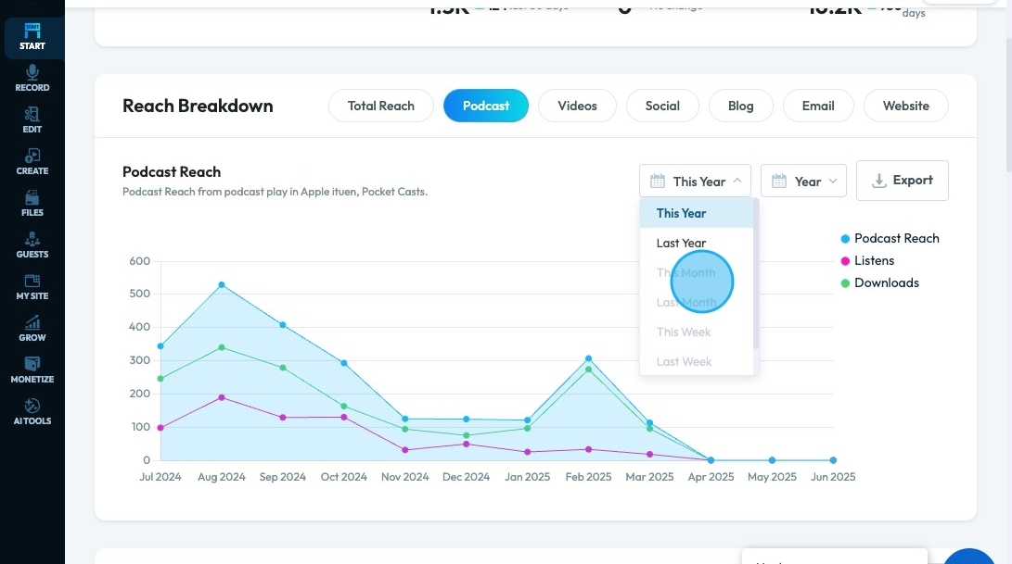Switch to the Total Reach tab
Screen dimensions: 1012x564
(x=381, y=106)
